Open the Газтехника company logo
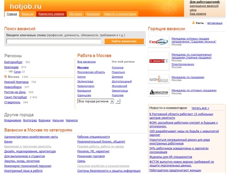 159,42
